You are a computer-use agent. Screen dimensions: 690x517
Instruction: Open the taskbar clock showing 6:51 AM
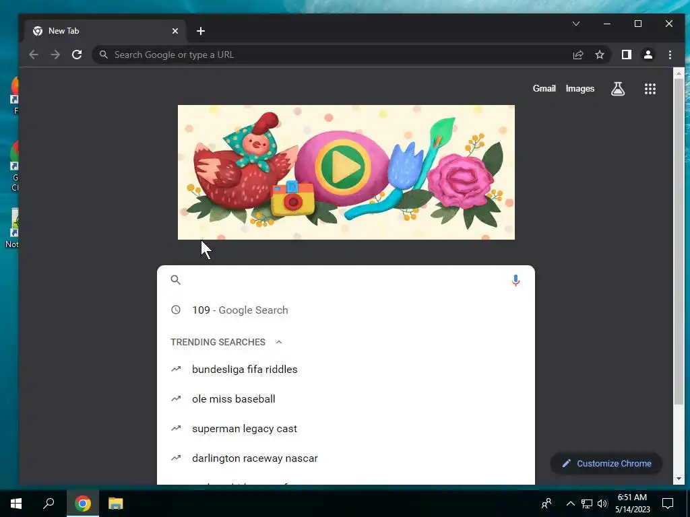(x=632, y=504)
